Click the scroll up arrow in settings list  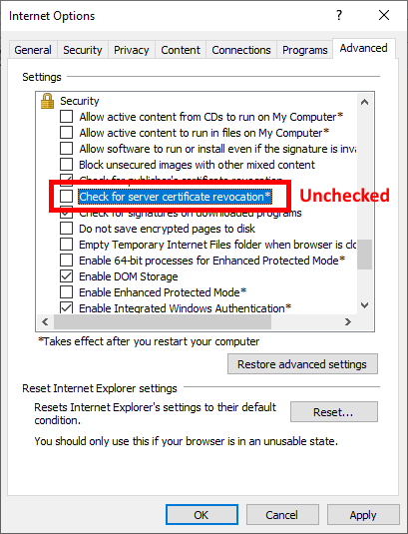pyautogui.click(x=364, y=102)
